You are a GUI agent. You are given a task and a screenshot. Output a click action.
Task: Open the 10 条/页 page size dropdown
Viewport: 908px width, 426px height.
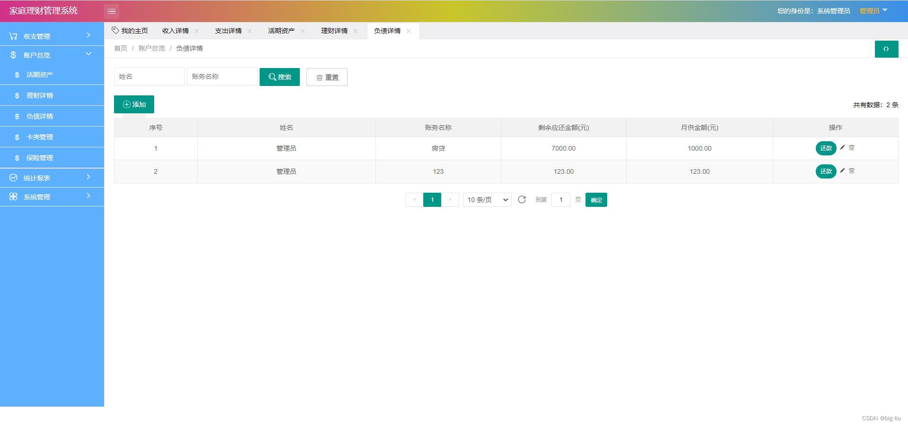(x=487, y=200)
